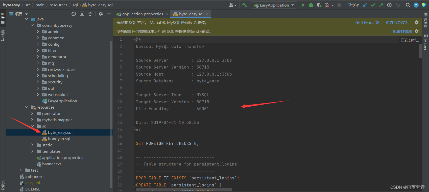Open the JetBrains toolbox icon in the toolbar
This screenshot has height=192, width=429.
point(424,5)
